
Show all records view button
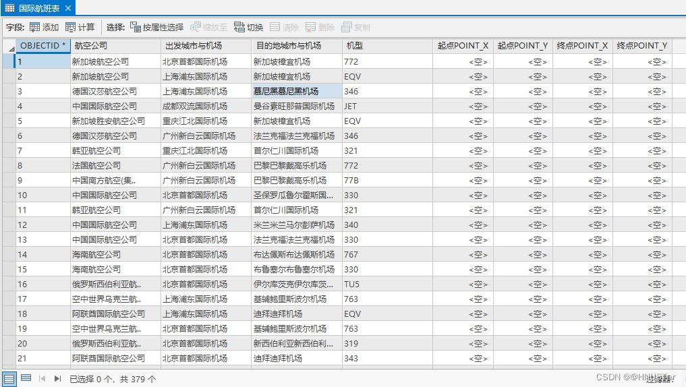coord(9,379)
